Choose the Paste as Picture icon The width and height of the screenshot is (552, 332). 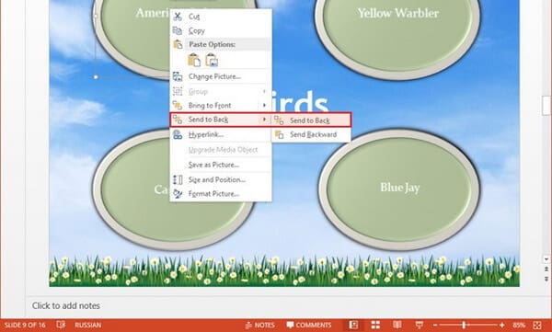[212, 60]
